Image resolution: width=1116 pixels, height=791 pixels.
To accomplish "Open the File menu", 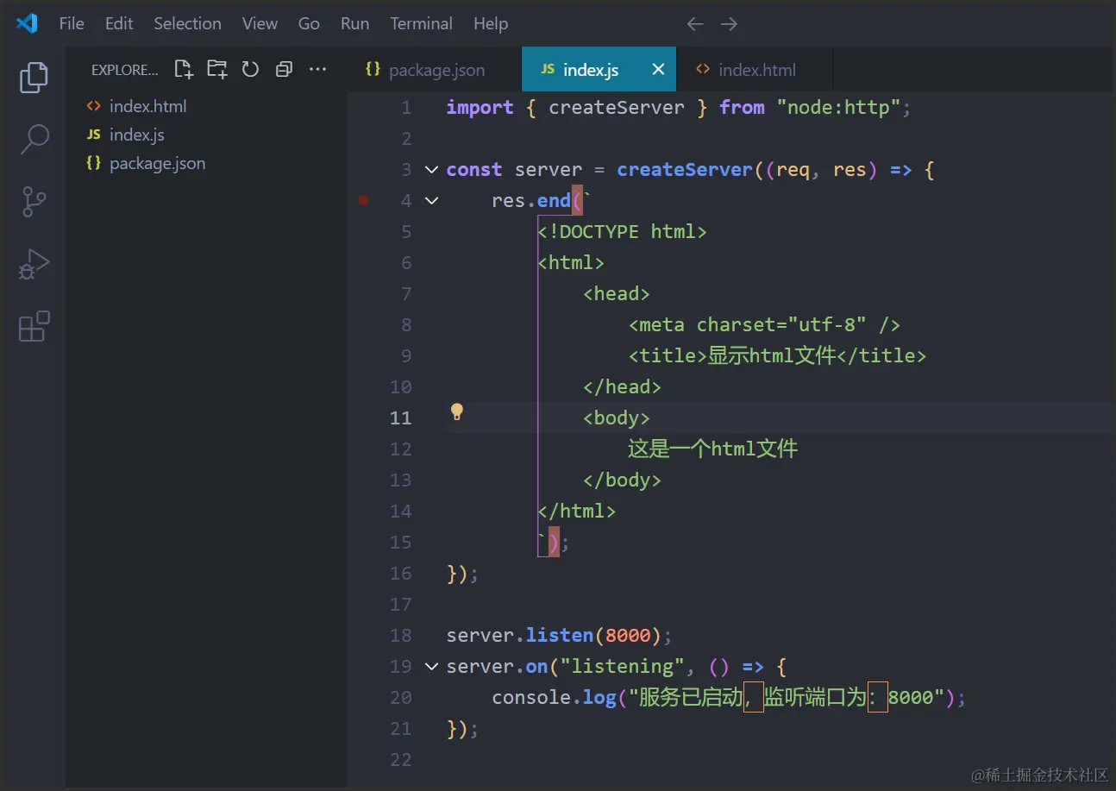I will tap(72, 23).
